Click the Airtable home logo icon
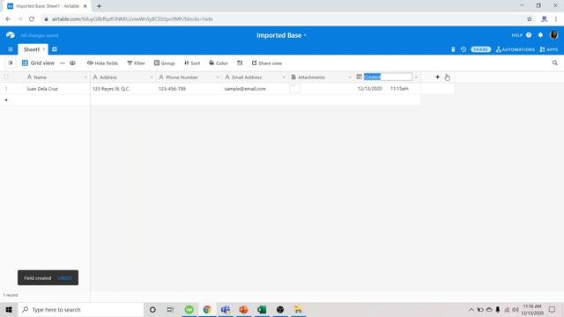564x317 pixels. [x=10, y=35]
